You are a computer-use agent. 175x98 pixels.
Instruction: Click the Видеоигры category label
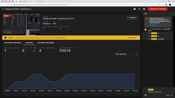click(47, 24)
